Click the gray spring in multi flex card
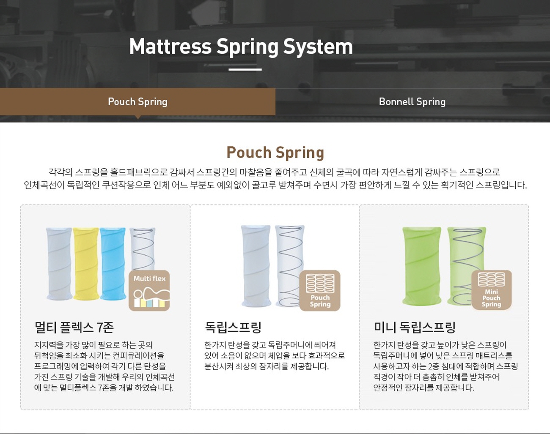 pos(59,263)
